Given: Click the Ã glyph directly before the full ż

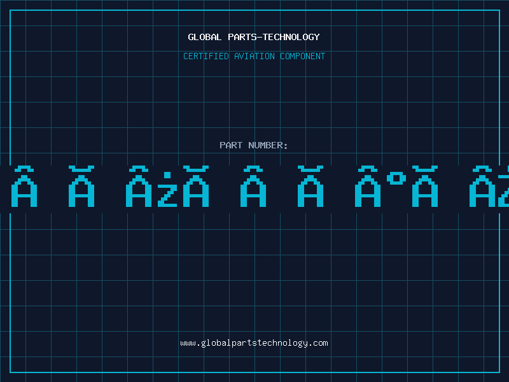Looking at the screenshot, I should pos(139,186).
